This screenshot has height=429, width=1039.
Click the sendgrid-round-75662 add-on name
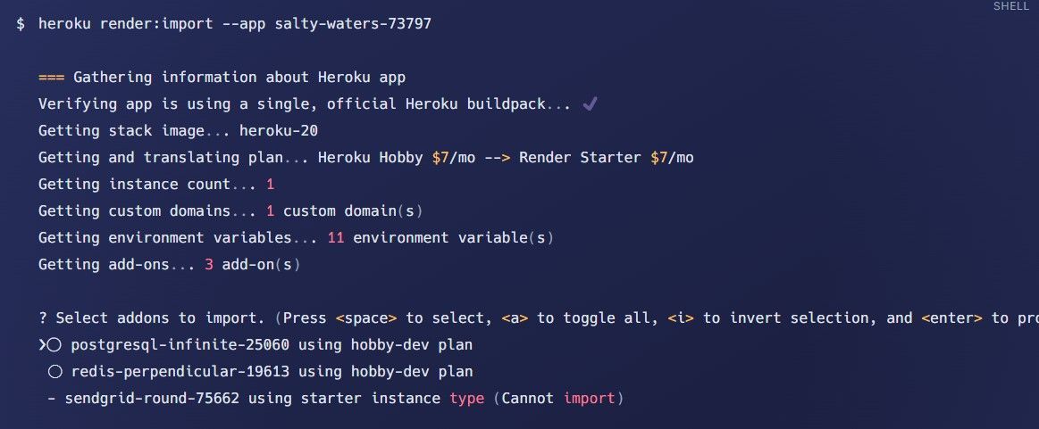pos(152,399)
